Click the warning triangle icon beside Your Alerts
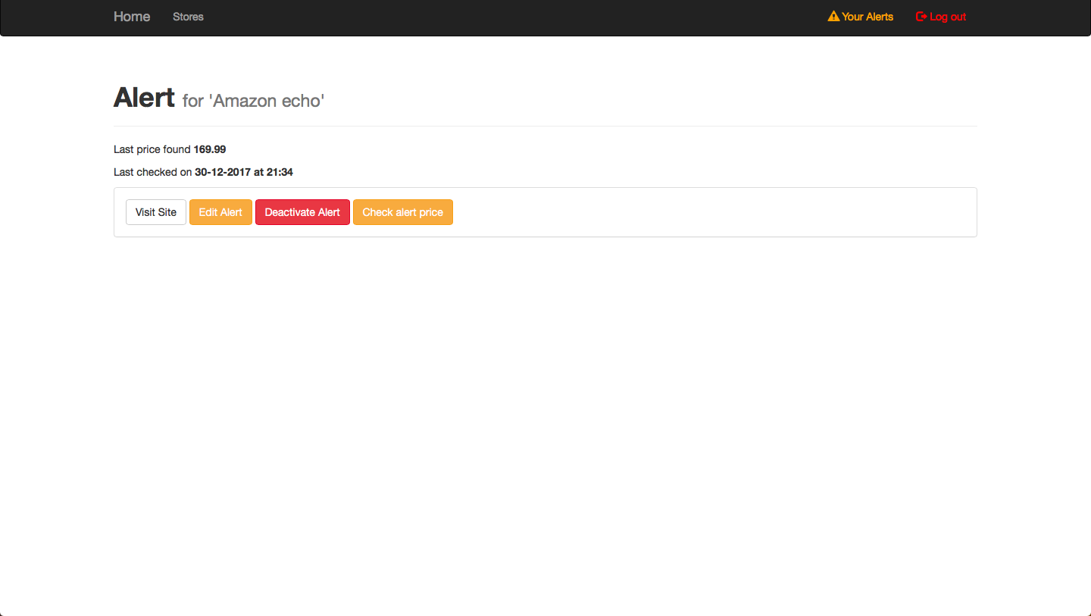The width and height of the screenshot is (1091, 616). tap(833, 15)
